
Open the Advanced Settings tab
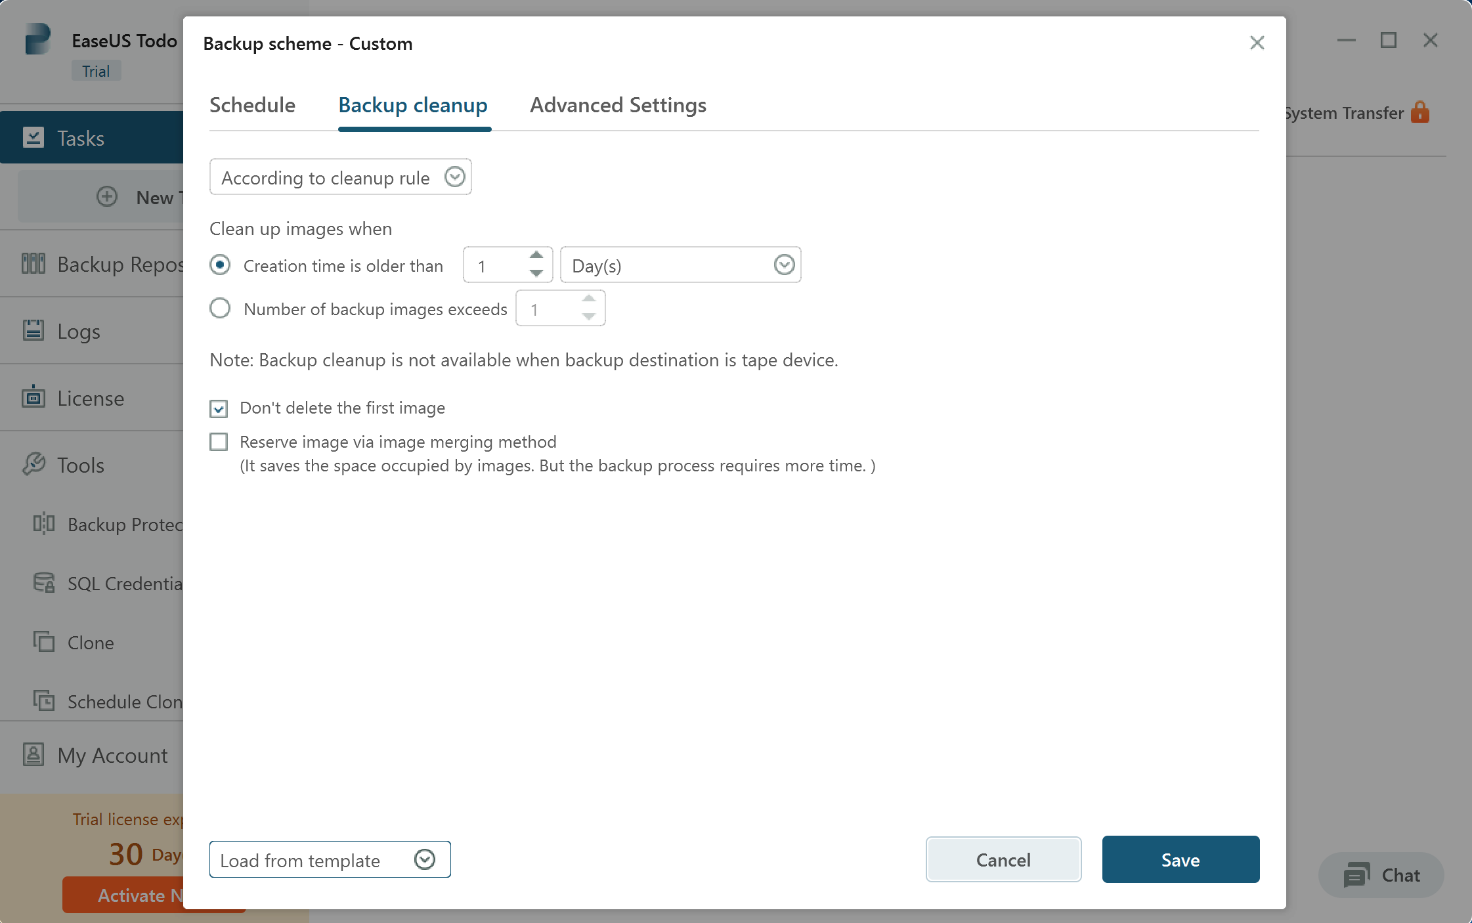click(x=618, y=105)
